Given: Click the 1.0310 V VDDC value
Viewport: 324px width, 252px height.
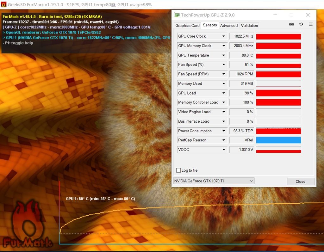Looking at the screenshot, I should tap(242, 150).
